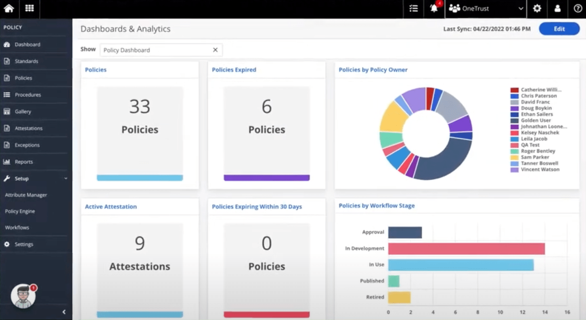The height and width of the screenshot is (320, 586).
Task: Click the avatar thumbnail in bottom sidebar
Action: [23, 296]
